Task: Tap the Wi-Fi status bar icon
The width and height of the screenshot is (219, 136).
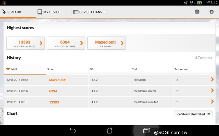Action: point(191,3)
